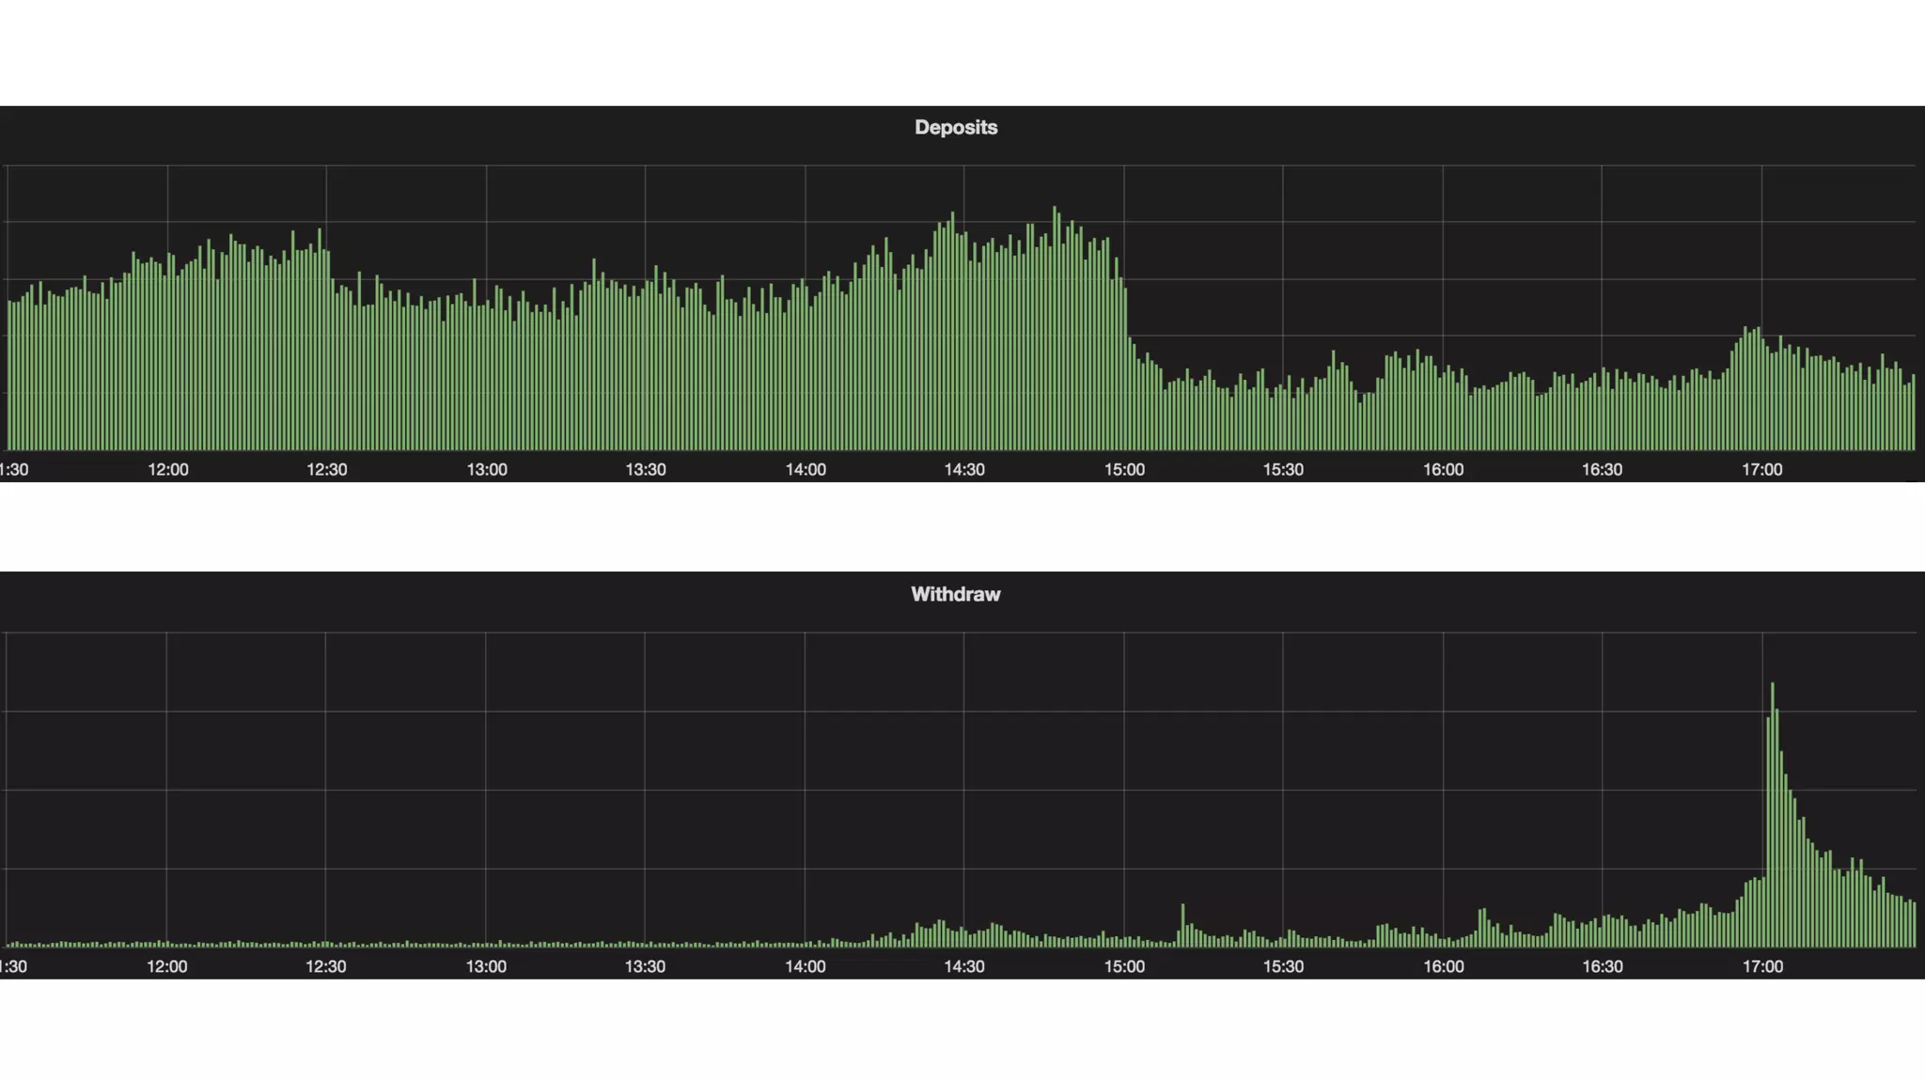Click 13:00 label on Deposits axis

(x=487, y=470)
